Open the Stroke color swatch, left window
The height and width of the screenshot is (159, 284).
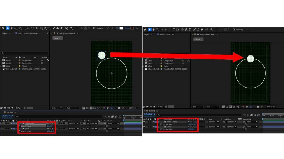point(132,28)
